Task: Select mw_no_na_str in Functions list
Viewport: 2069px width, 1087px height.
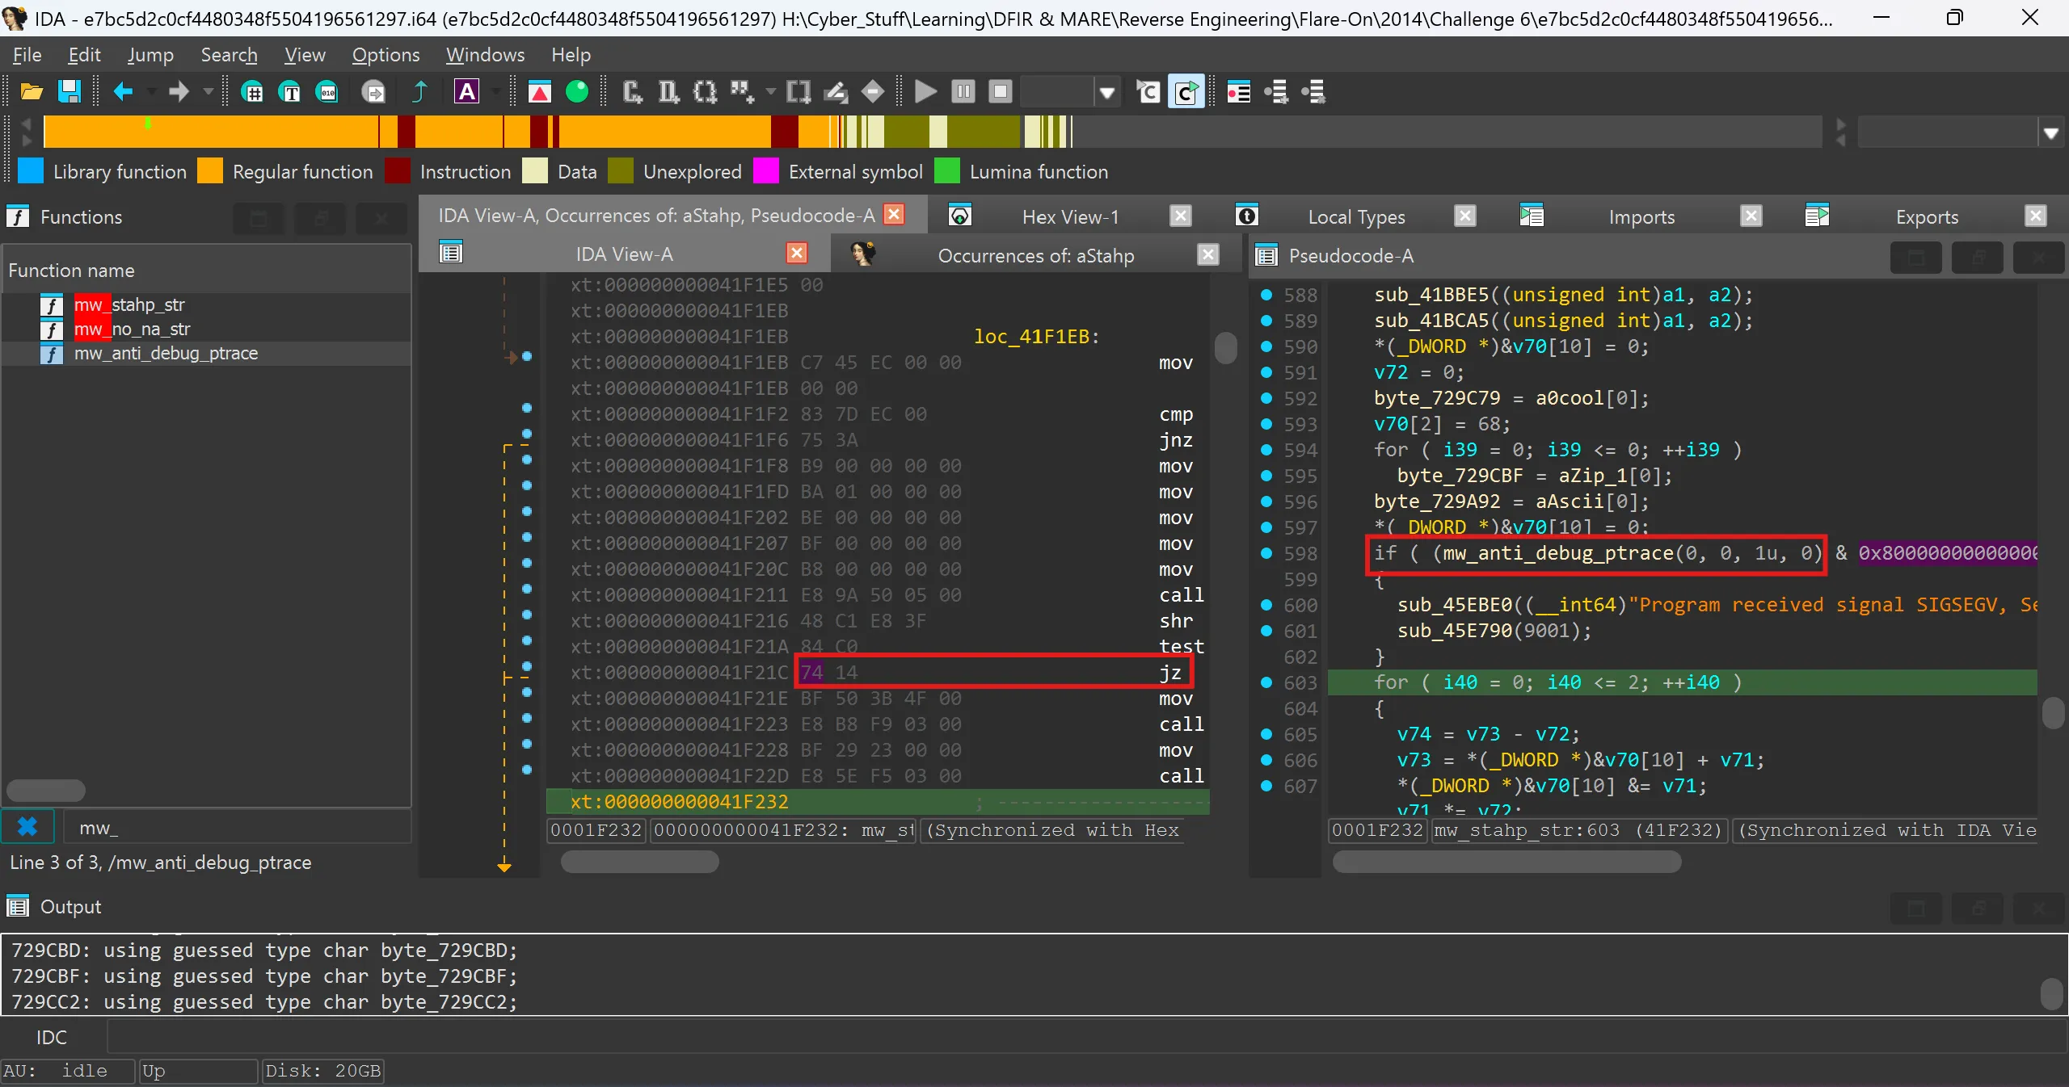Action: pyautogui.click(x=132, y=329)
